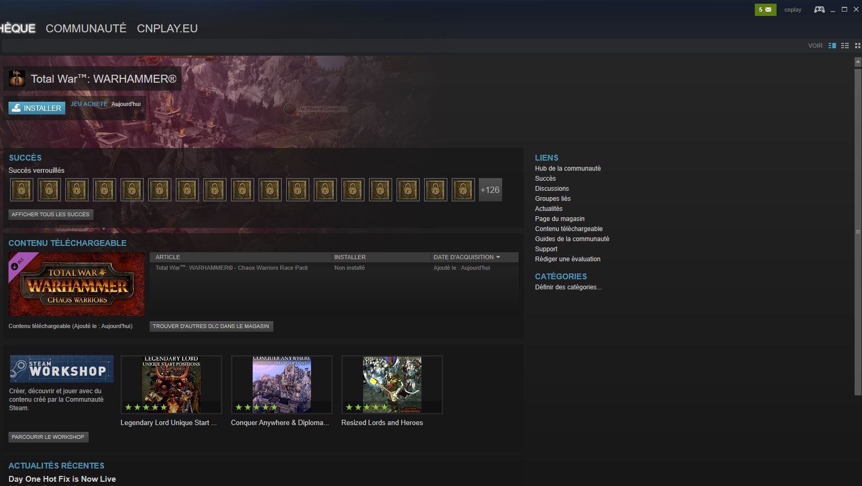This screenshot has height=486, width=862.
Task: Open the Succès link under Liens
Action: 545,179
